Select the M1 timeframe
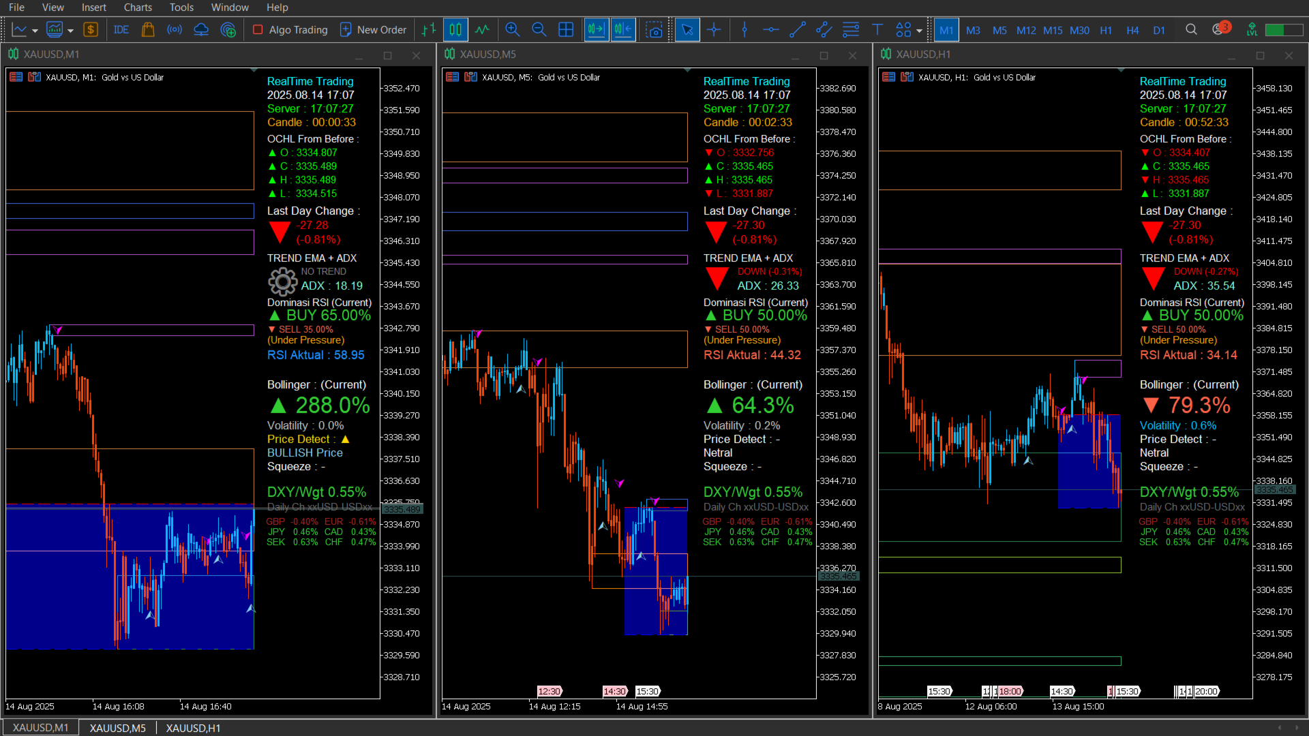 (946, 30)
